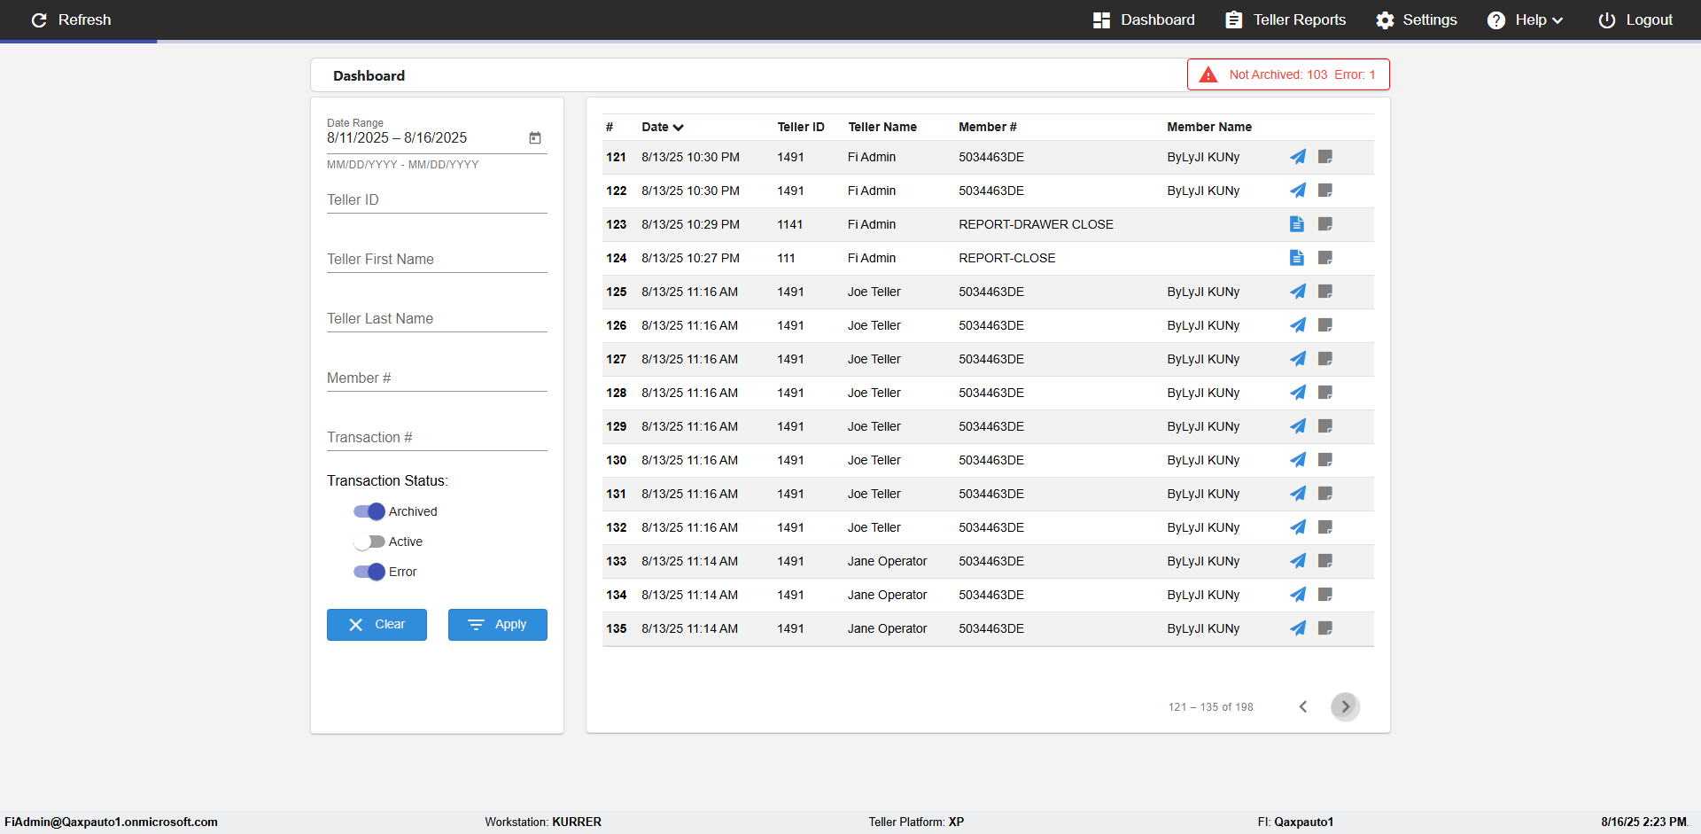Select the Teller Name column header
This screenshot has width=1701, height=834.
(x=882, y=127)
